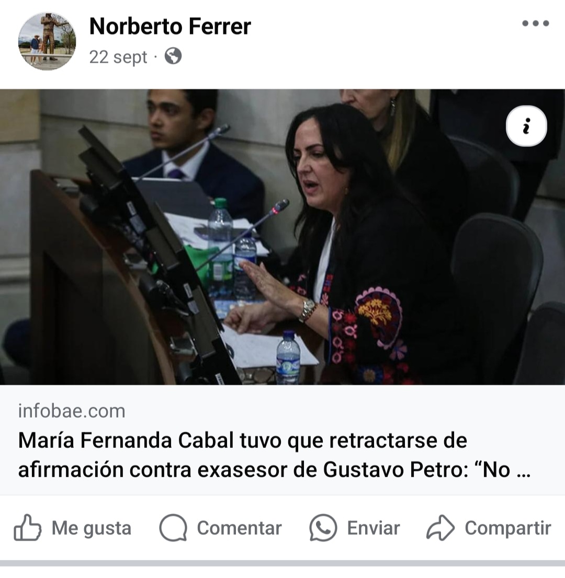Open the article preview photo
This screenshot has height=578, width=565.
point(282,237)
